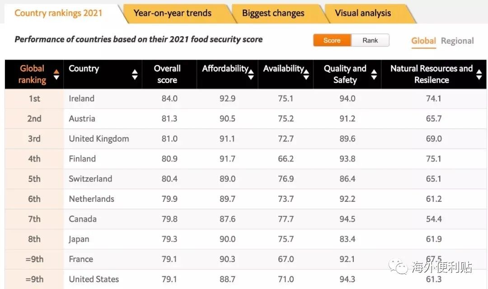Click the Global ranking sort arrow
This screenshot has width=488, height=289.
tap(56, 74)
